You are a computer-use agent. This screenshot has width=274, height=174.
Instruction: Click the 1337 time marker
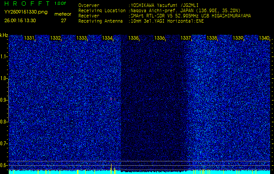(x=186, y=38)
